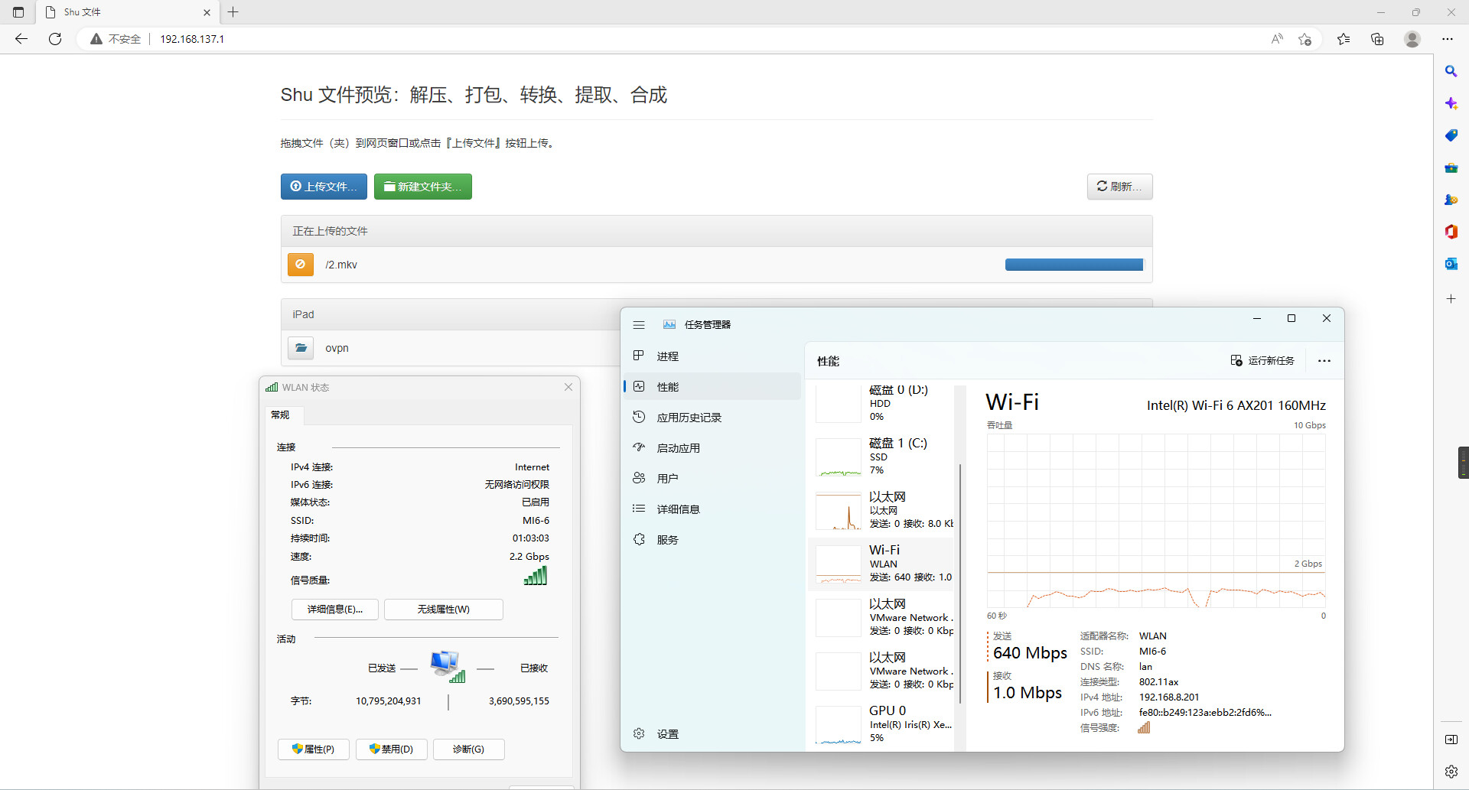
Task: Click the 2.2 Gbps speed value
Action: coord(529,557)
